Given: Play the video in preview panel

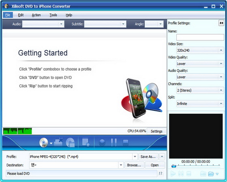Looking at the screenshot, I should pyautogui.click(x=173, y=174).
